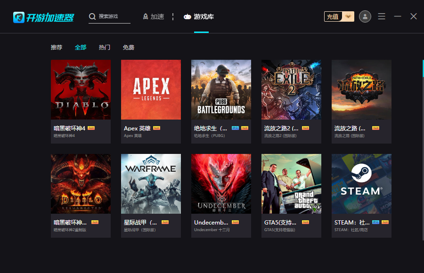Click the rocket icon next to 加速

point(146,16)
